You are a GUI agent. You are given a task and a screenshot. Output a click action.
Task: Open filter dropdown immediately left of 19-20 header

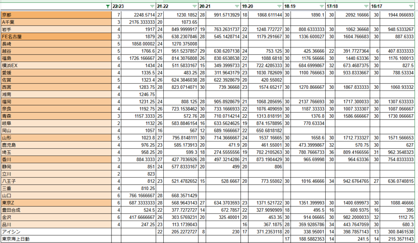tap(237, 7)
